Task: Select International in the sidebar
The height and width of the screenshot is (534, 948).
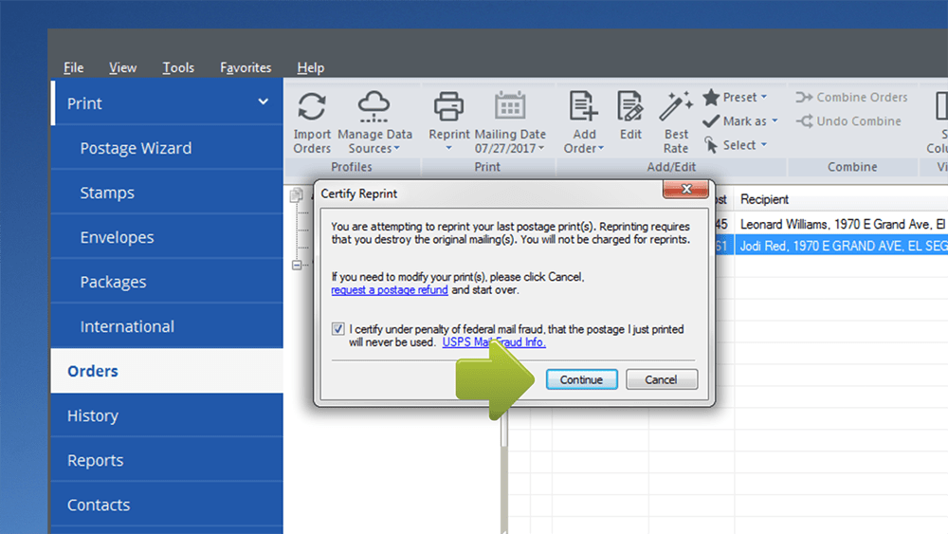Action: [x=167, y=326]
